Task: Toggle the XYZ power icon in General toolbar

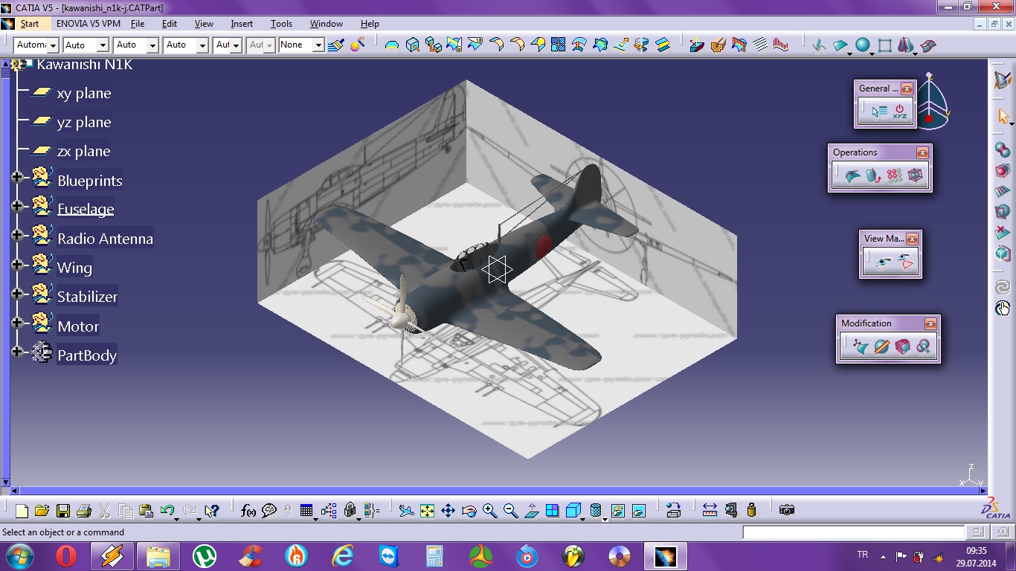Action: [x=900, y=112]
